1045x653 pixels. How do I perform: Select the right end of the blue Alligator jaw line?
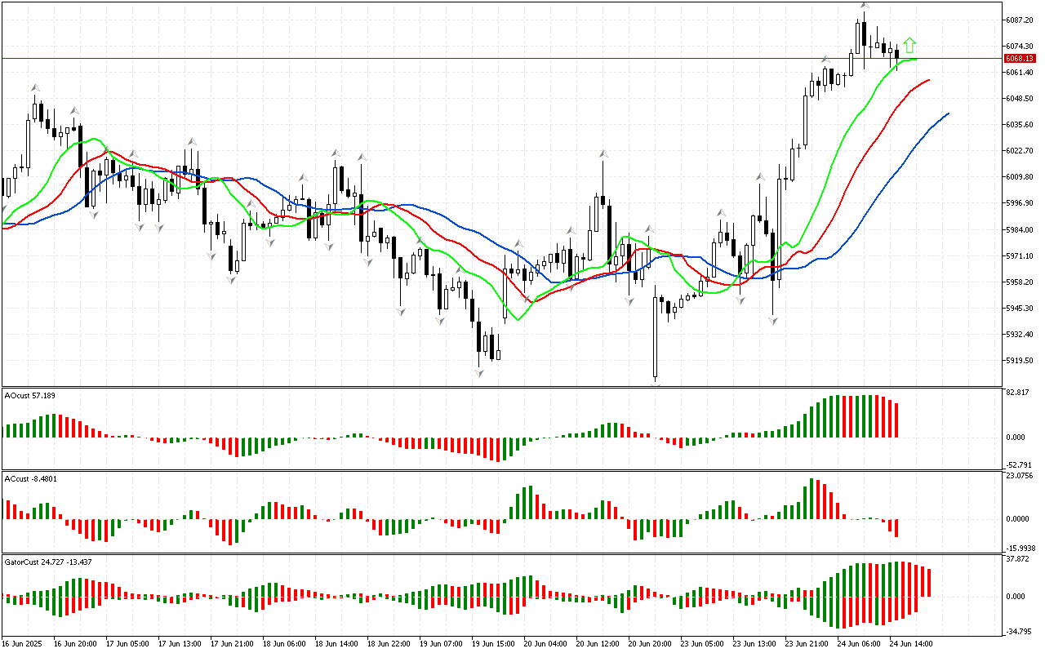947,113
